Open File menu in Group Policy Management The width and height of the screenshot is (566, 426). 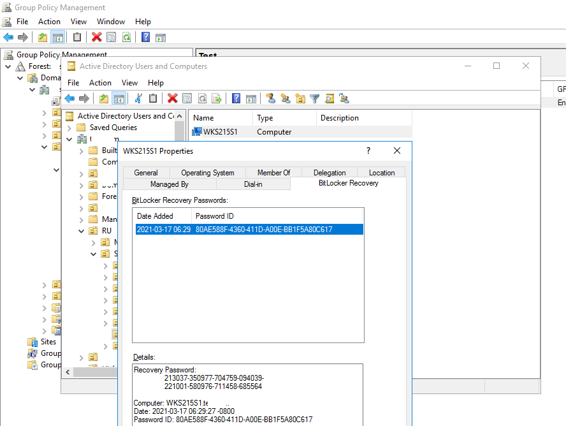coord(22,22)
